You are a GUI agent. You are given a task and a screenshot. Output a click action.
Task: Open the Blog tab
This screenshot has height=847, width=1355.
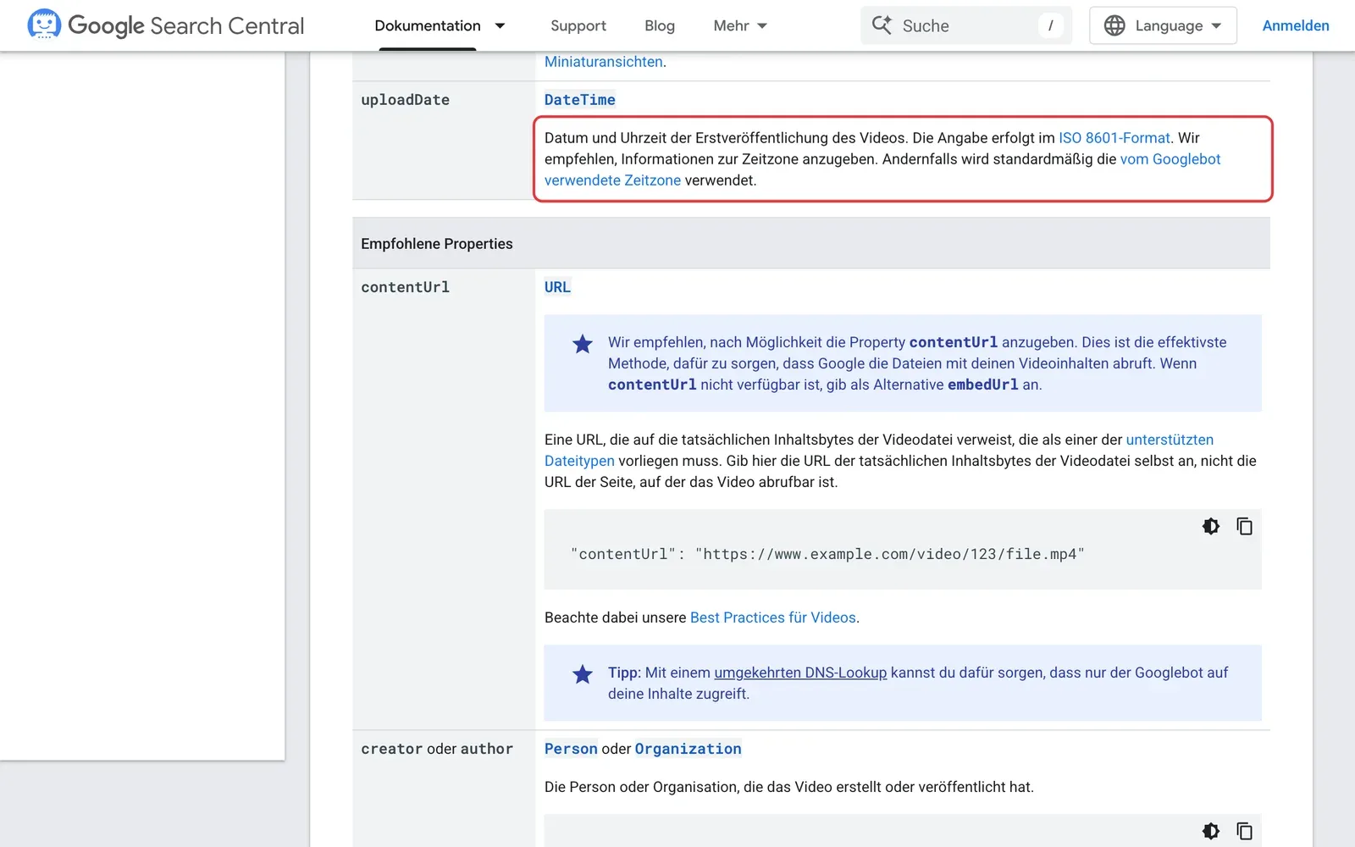pos(660,25)
